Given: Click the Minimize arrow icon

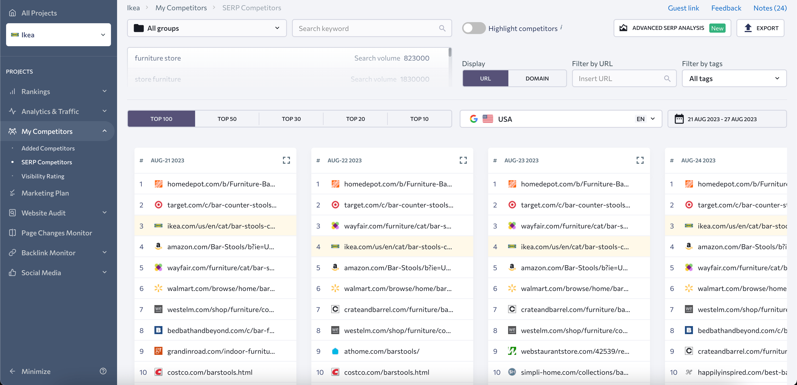Looking at the screenshot, I should point(12,371).
